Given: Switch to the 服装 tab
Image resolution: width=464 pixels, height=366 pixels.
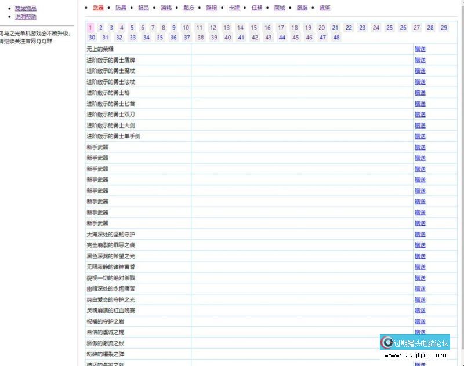Looking at the screenshot, I should (x=302, y=8).
